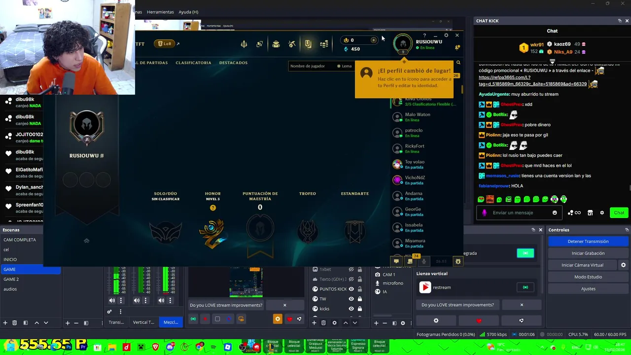Switch to DESTACADOS tab
Screen dimensions: 631x355
(233, 63)
